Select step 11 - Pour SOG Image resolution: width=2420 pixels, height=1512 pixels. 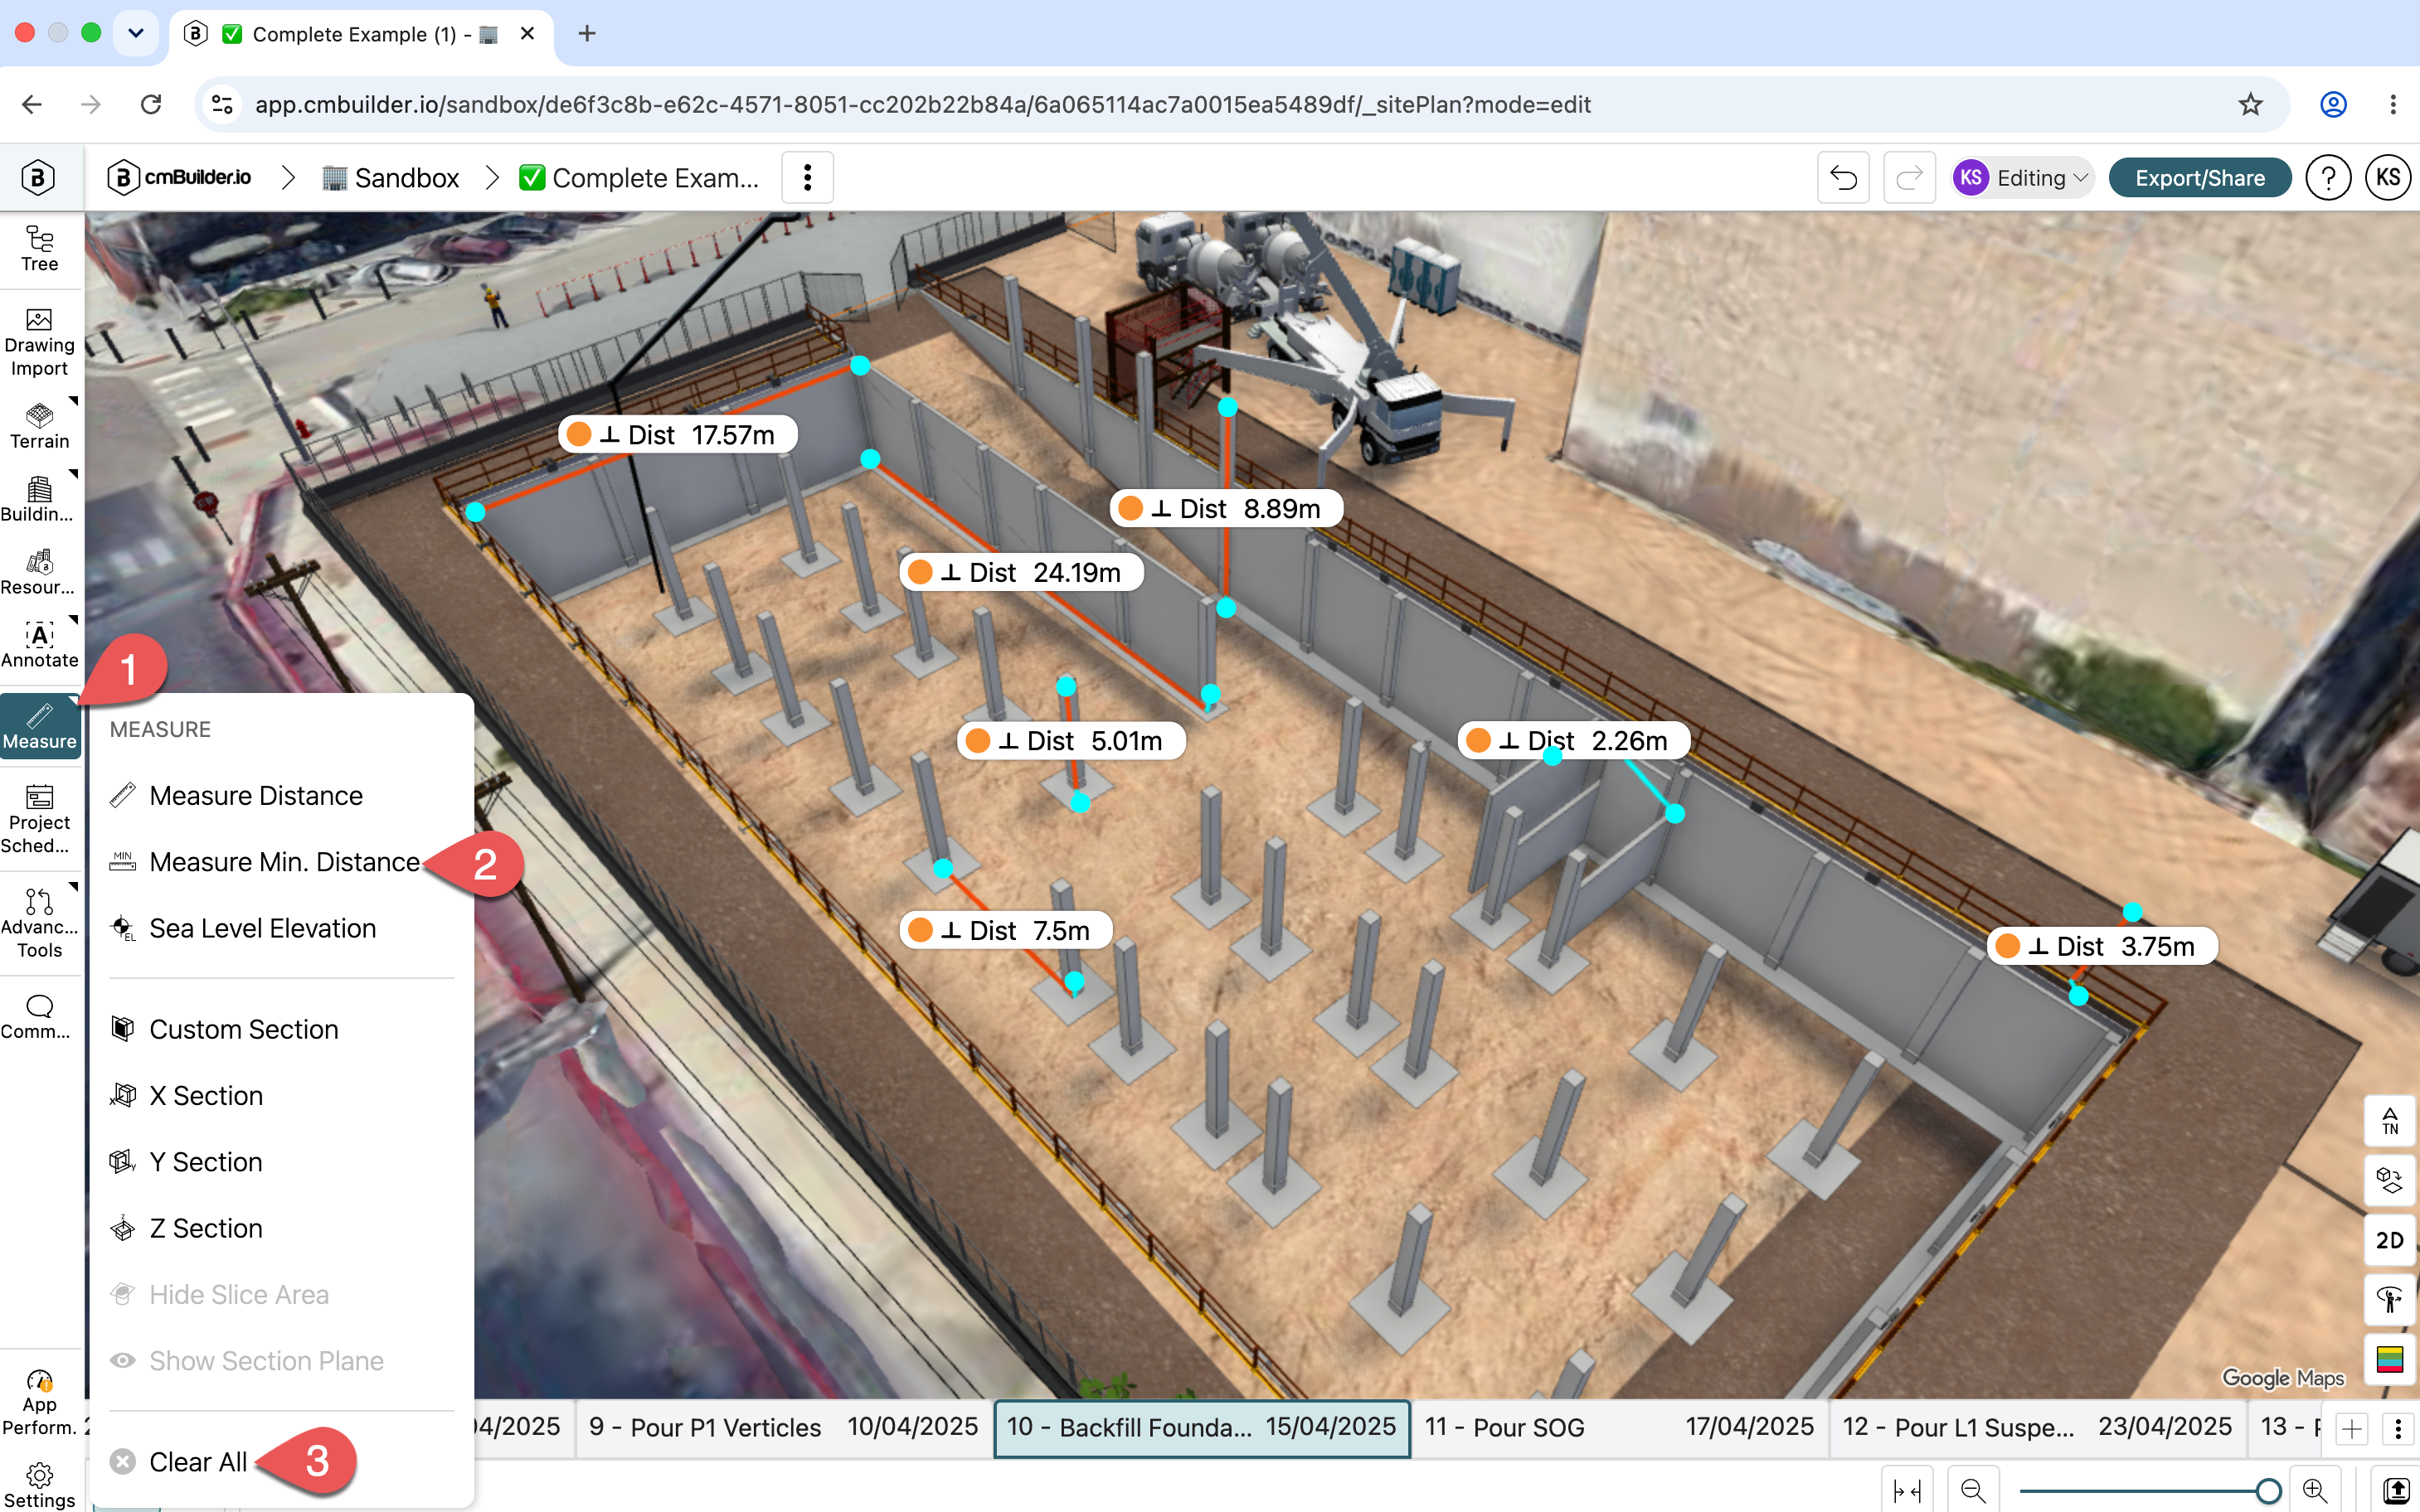(x=1619, y=1427)
